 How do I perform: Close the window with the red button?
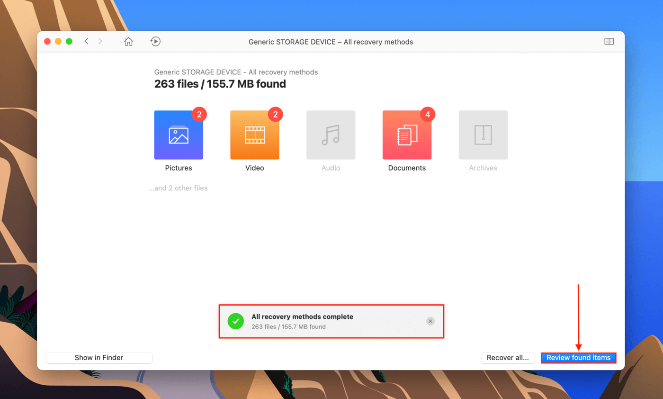[47, 42]
